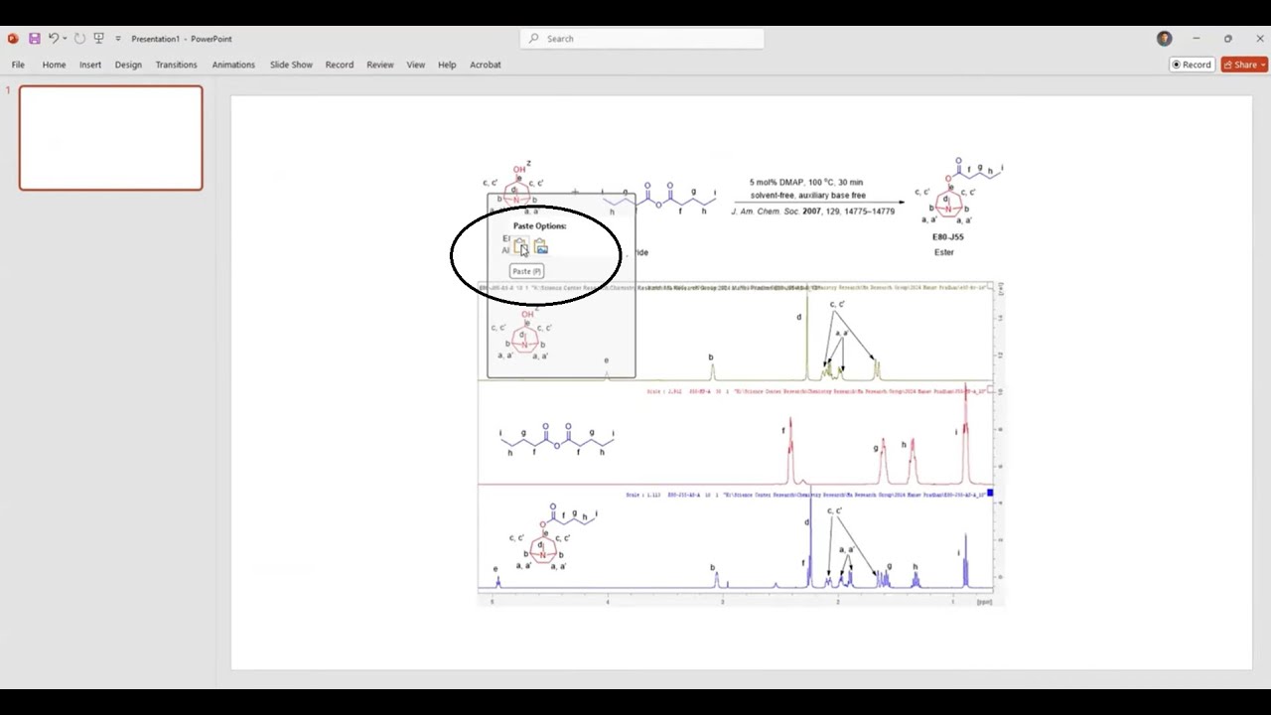Click the PowerPoint app logo icon
The width and height of the screenshot is (1271, 715).
click(x=13, y=39)
